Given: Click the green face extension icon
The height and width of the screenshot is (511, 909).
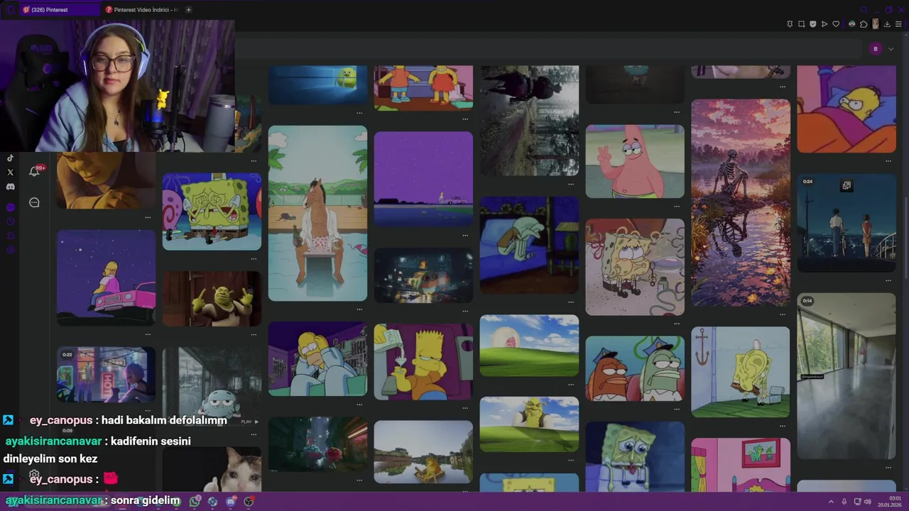Looking at the screenshot, I should pos(852,24).
